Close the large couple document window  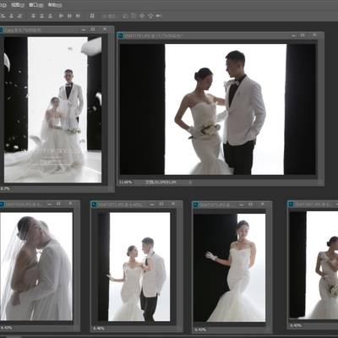[314, 35]
